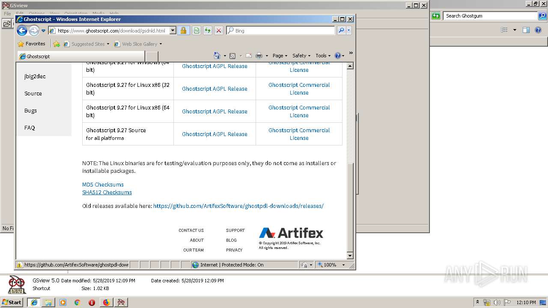Open the Safety menu

click(x=301, y=56)
